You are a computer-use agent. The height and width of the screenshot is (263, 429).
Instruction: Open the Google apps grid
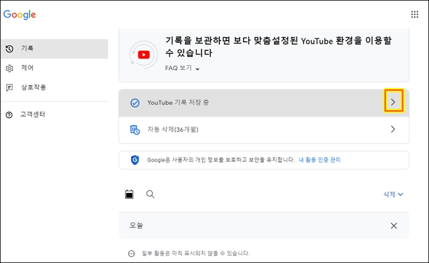click(x=415, y=14)
